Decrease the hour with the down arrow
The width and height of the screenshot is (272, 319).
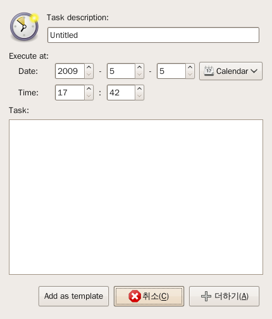89,96
